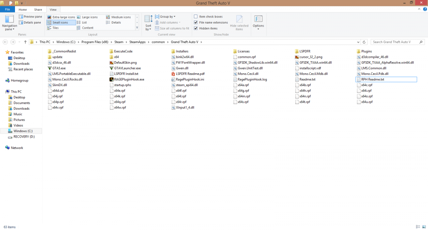The height and width of the screenshot is (230, 428).
Task: Open the Options dropdown
Action: 258,23
